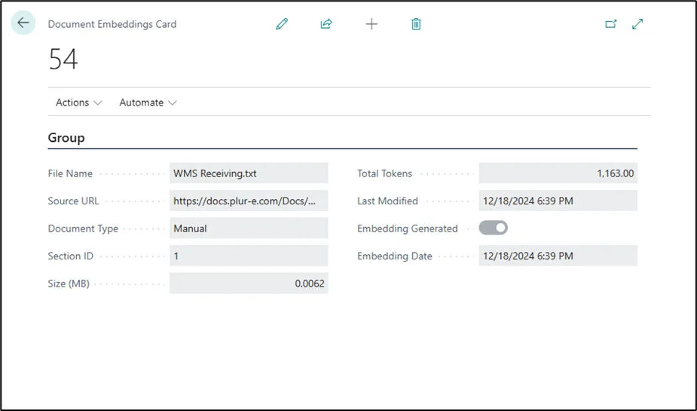Click the Source URL field

point(249,201)
